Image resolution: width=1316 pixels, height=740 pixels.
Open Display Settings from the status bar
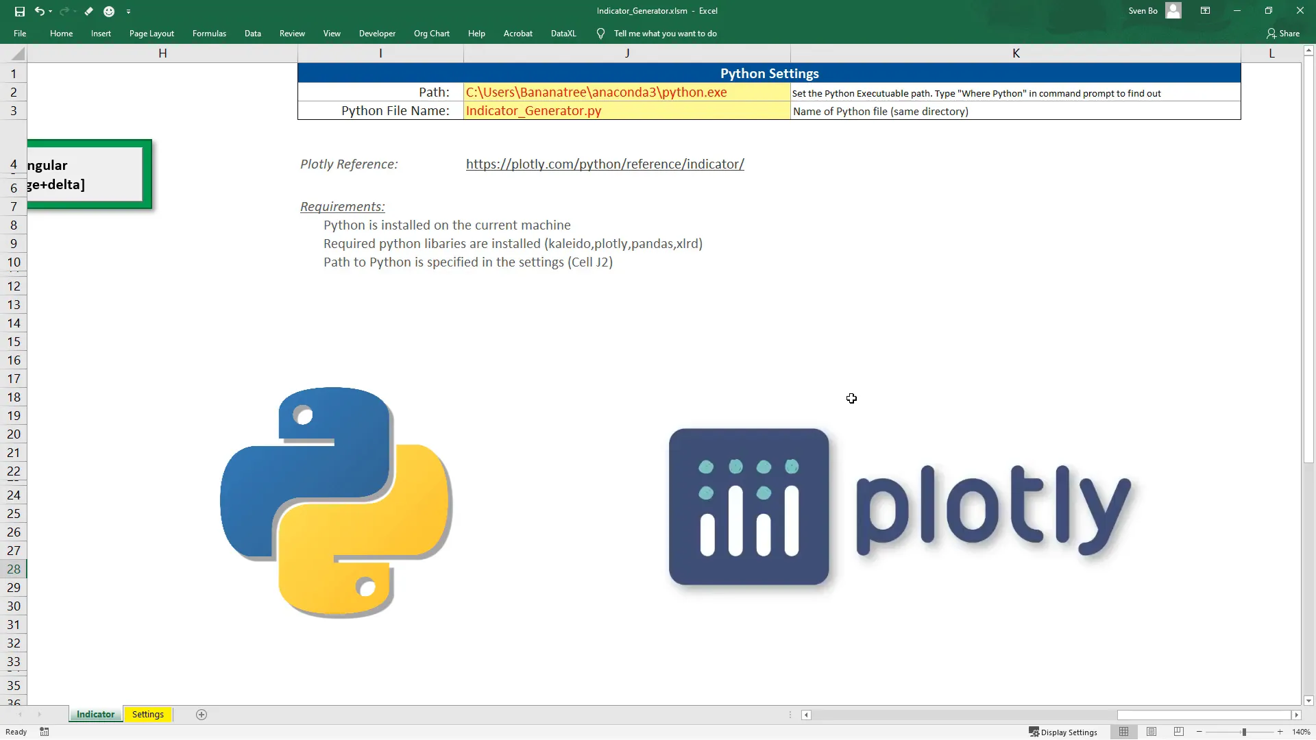1063,732
